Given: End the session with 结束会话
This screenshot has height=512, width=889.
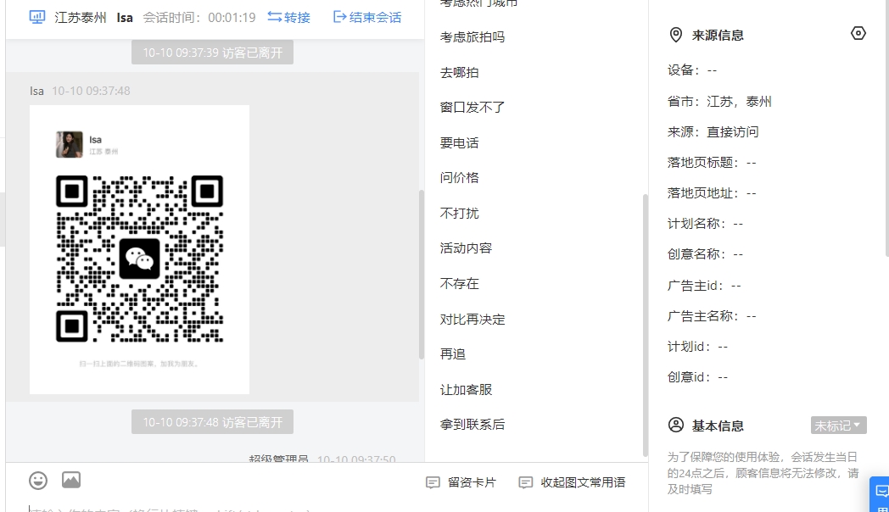Looking at the screenshot, I should (x=367, y=18).
